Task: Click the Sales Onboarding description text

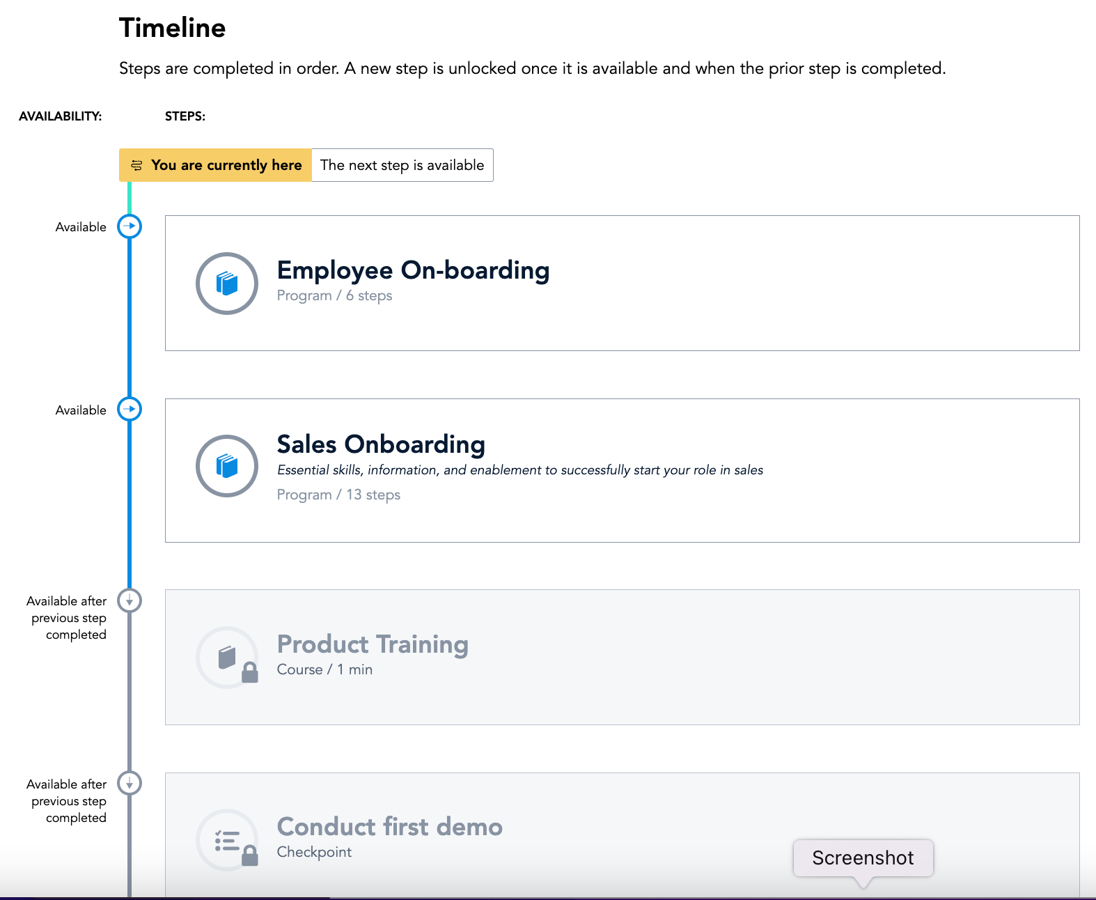Action: pos(519,470)
